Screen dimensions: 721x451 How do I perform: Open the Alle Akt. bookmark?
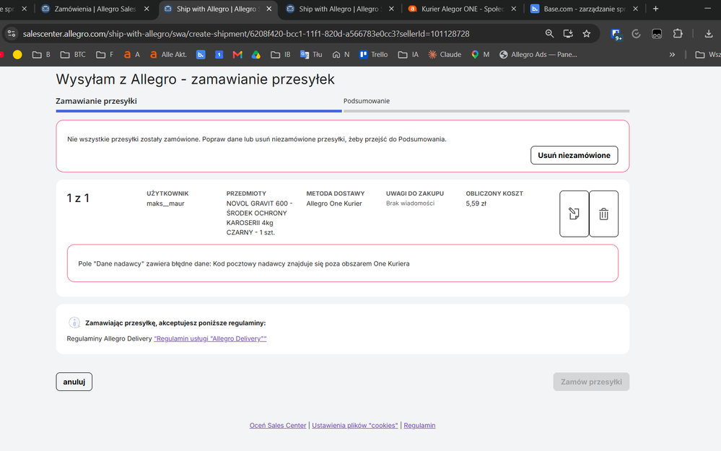168,55
